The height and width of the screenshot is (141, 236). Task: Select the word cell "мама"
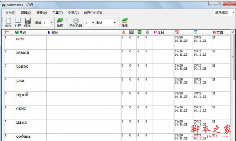click(31, 127)
